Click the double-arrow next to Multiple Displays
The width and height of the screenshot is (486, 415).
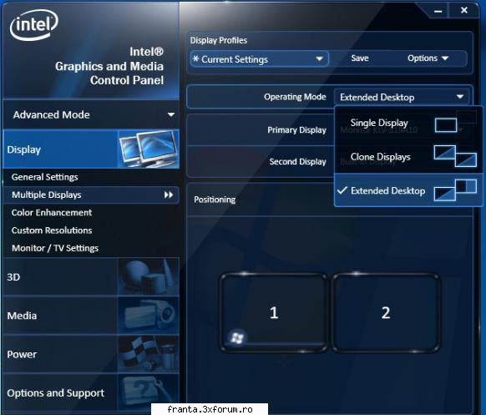pyautogui.click(x=169, y=195)
